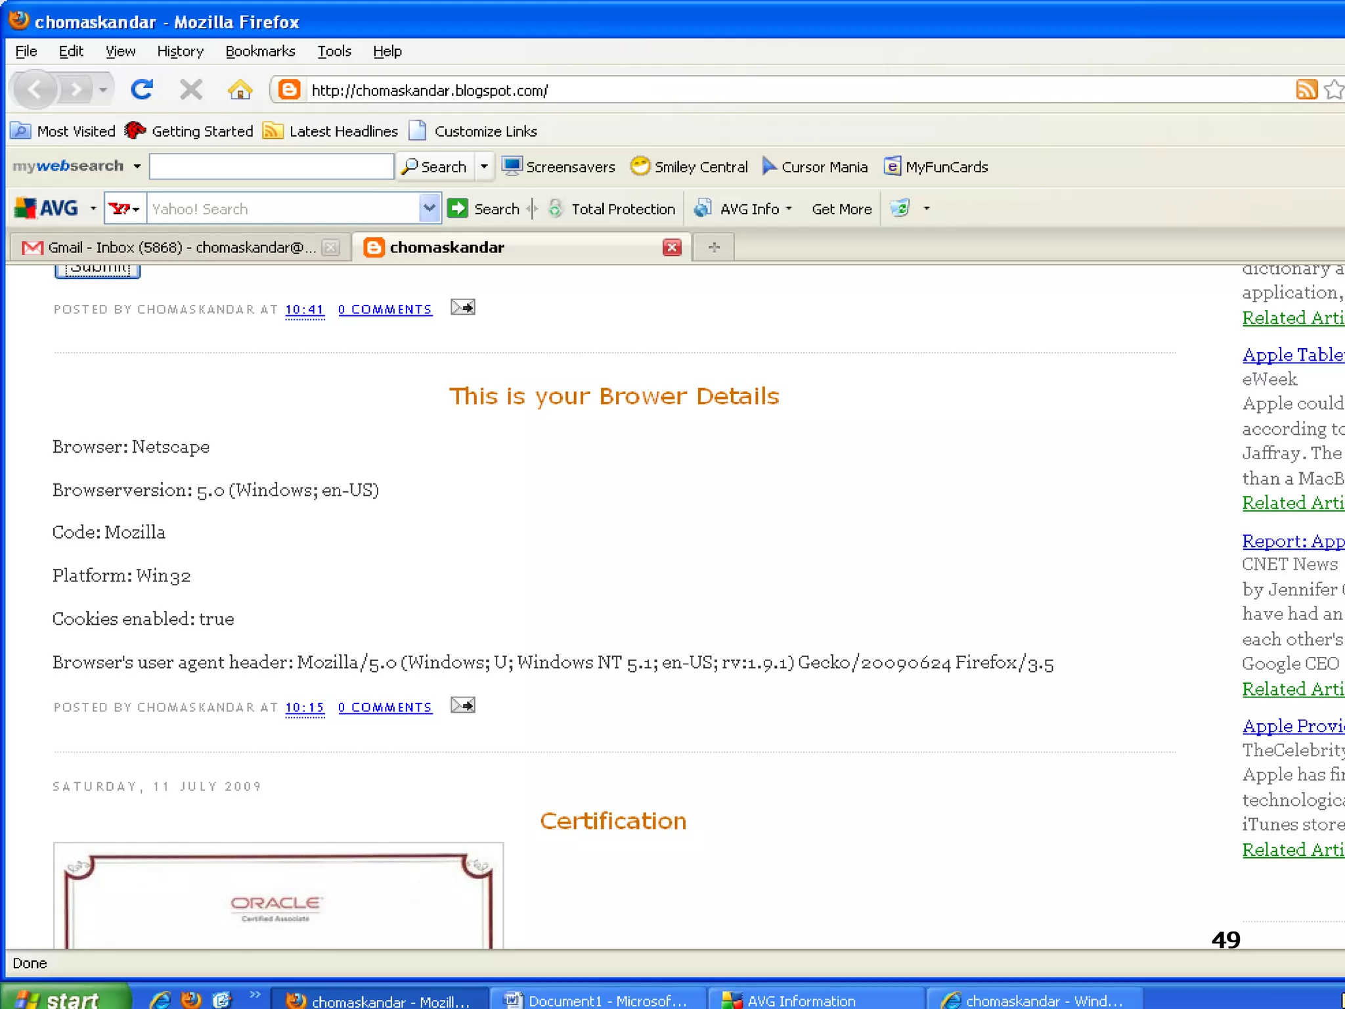Expand the AVG Info dropdown
Image resolution: width=1345 pixels, height=1009 pixels.
pyautogui.click(x=789, y=209)
